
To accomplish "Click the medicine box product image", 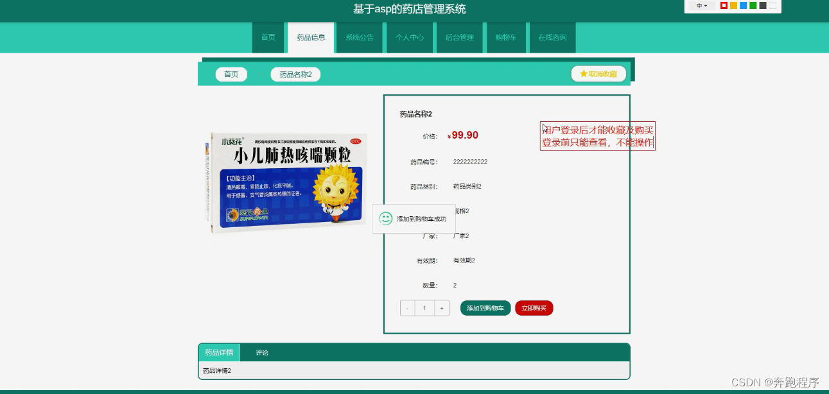I will [287, 182].
